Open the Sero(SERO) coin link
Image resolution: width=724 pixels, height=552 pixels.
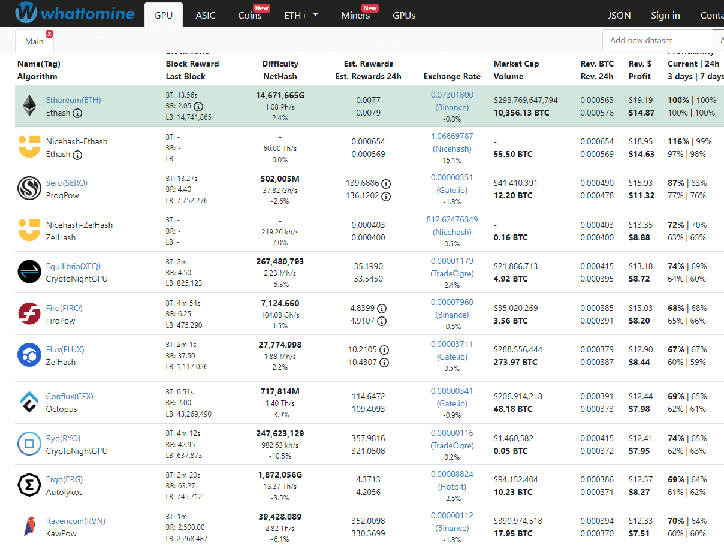(67, 183)
